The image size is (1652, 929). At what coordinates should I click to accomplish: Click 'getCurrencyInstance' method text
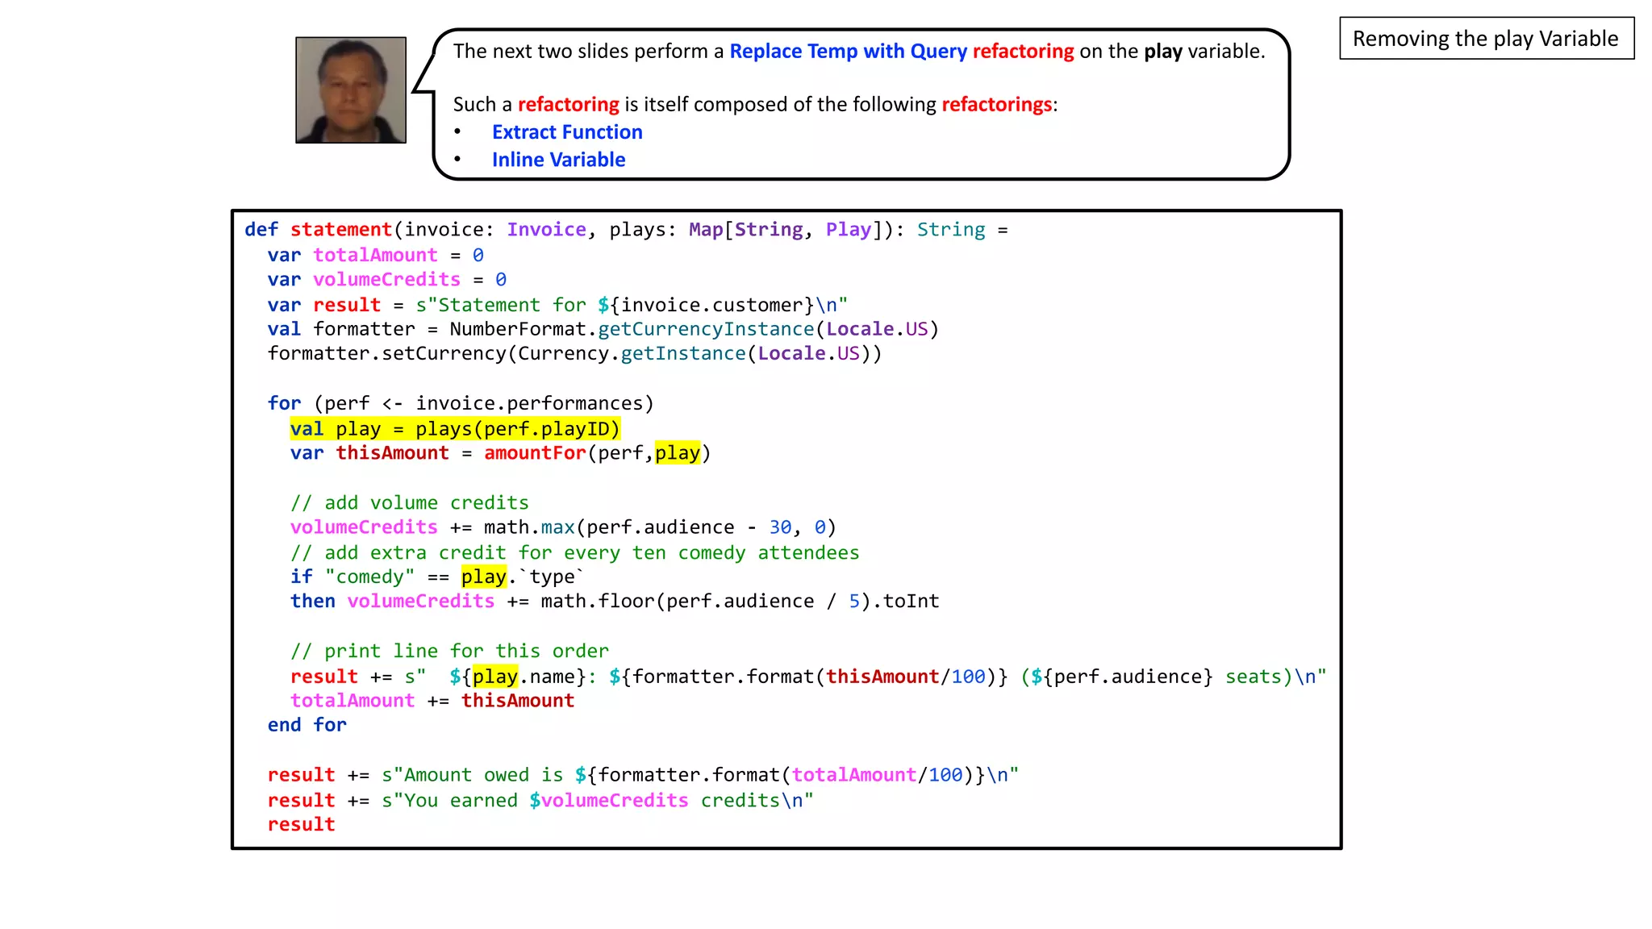tap(706, 329)
